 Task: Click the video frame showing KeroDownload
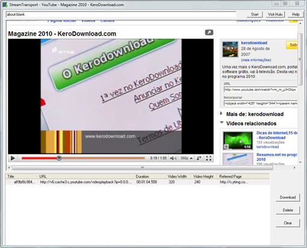(111, 96)
